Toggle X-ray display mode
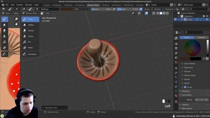210x118 pixels. [154, 13]
